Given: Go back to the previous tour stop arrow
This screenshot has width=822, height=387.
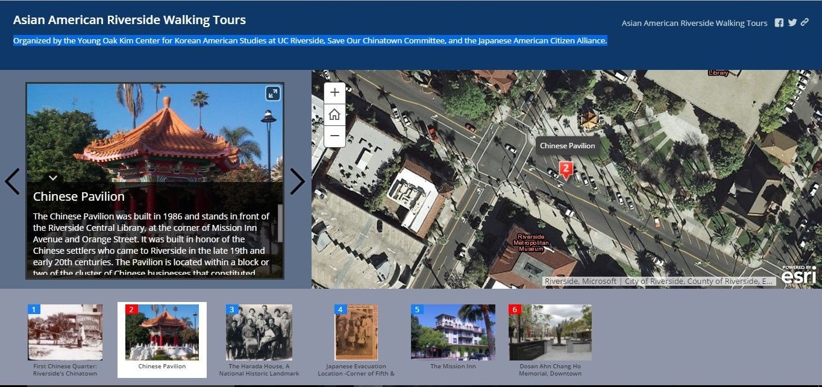Looking at the screenshot, I should [x=13, y=180].
